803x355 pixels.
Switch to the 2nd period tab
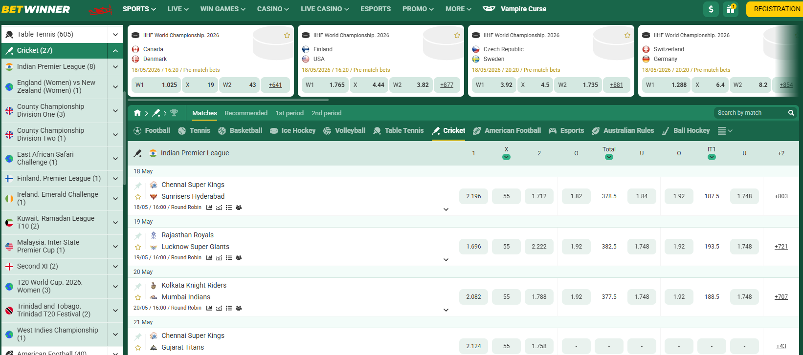click(x=327, y=113)
